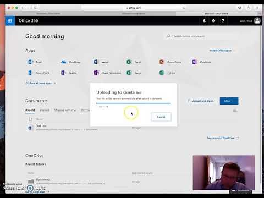Open the Sway app
Image resolution: width=264 pixels, height=198 pixels.
(x=134, y=73)
